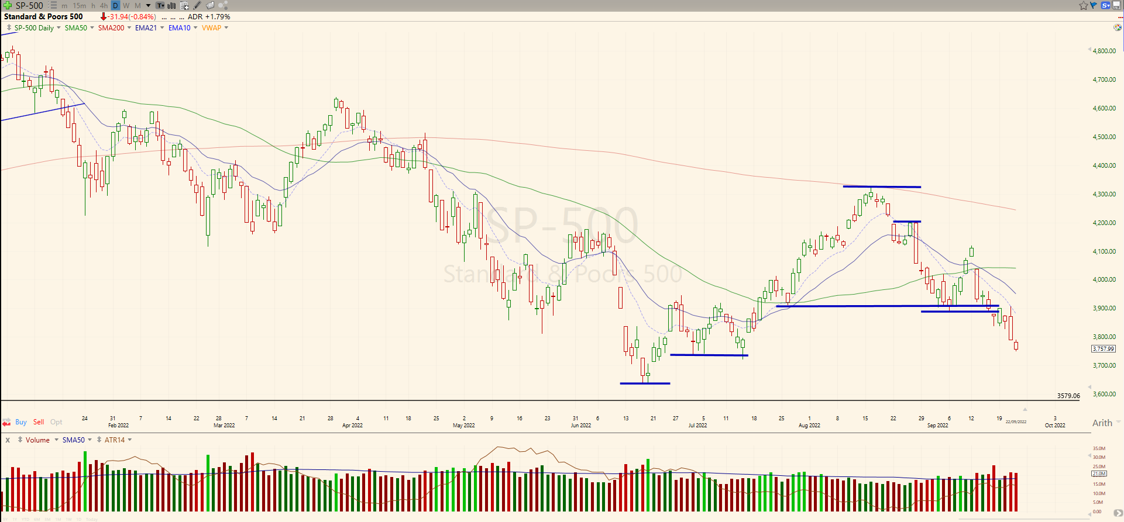Select the minute (m) timeframe
1124x522 pixels.
click(x=64, y=6)
